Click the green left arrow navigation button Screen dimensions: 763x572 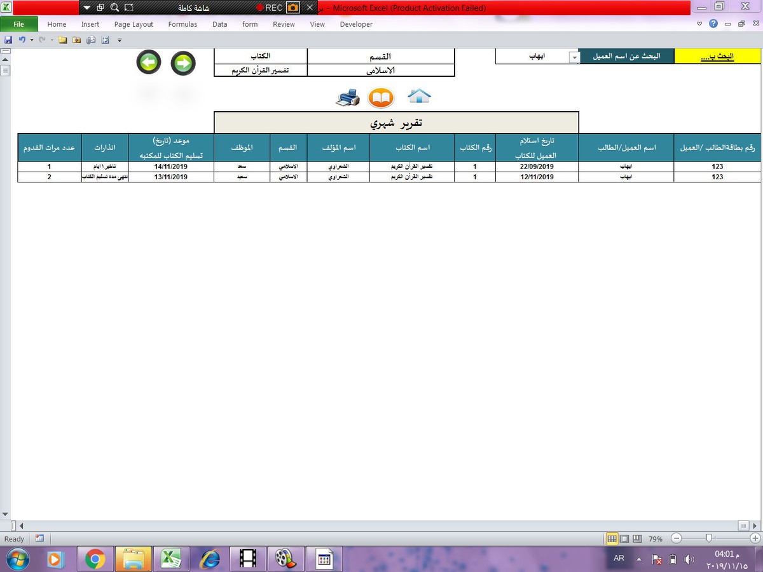coord(149,63)
